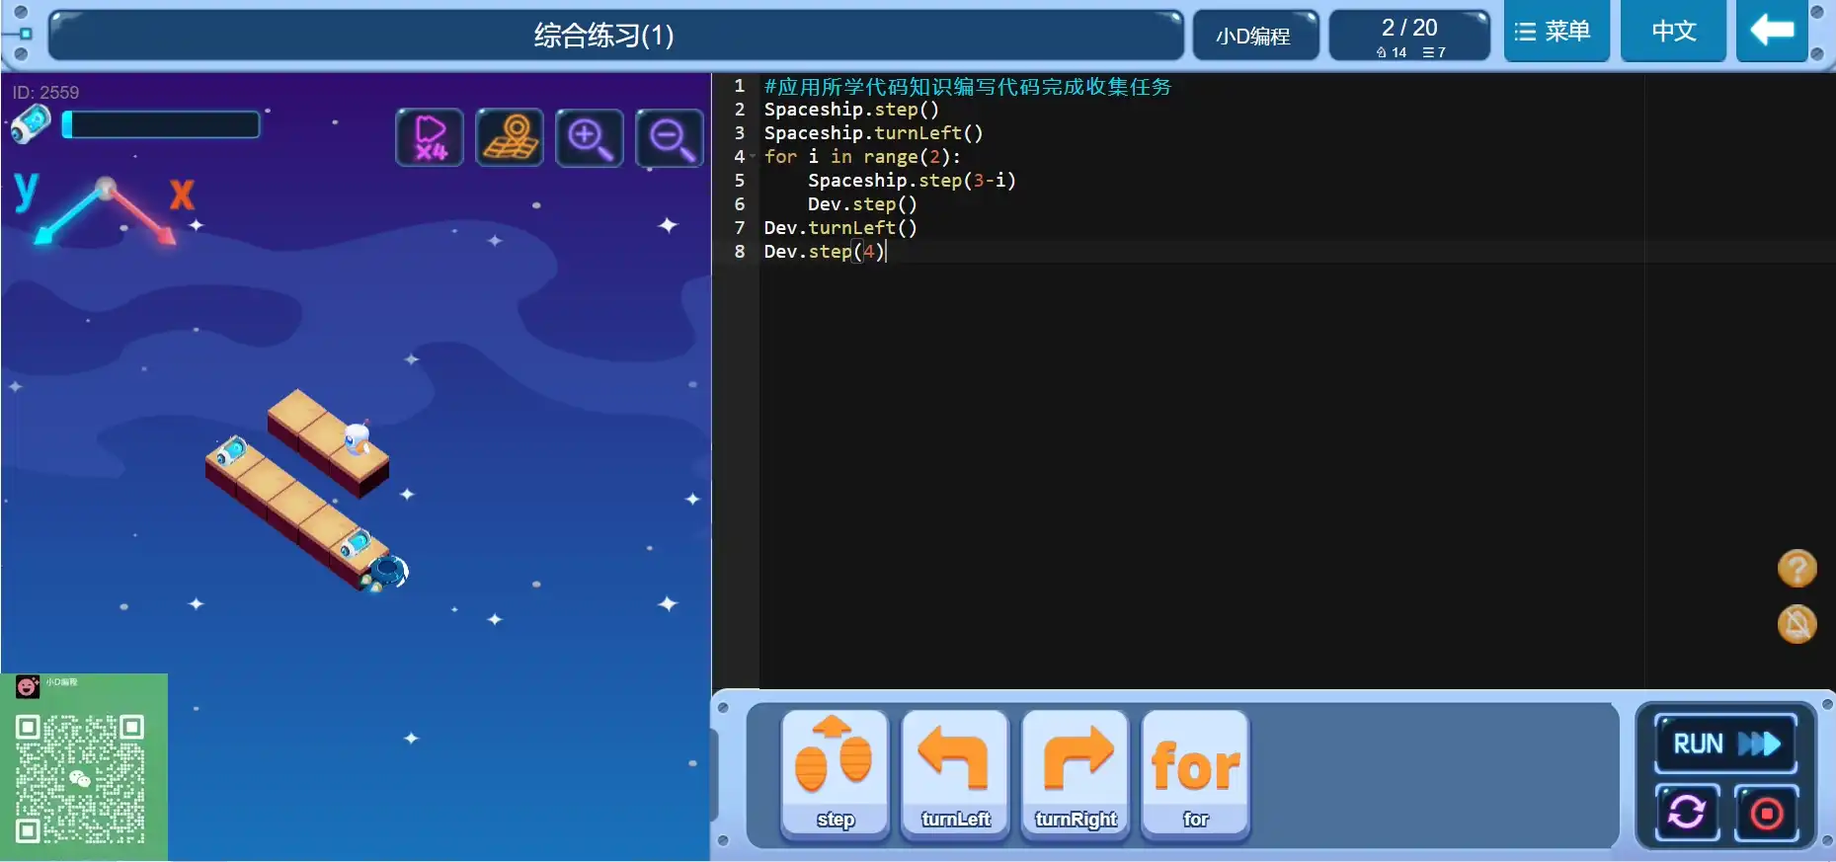Insert a step command block
Viewport: 1836px width, 862px height.
pyautogui.click(x=835, y=775)
